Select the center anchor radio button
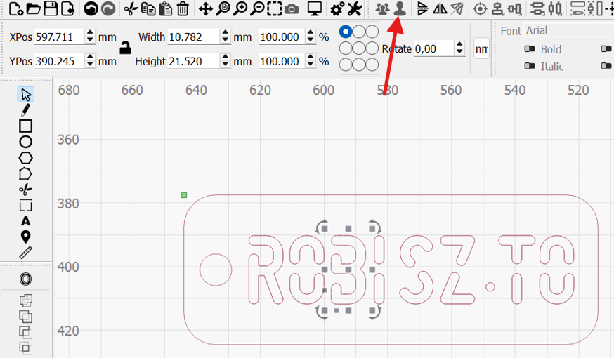The width and height of the screenshot is (614, 358). pos(359,48)
